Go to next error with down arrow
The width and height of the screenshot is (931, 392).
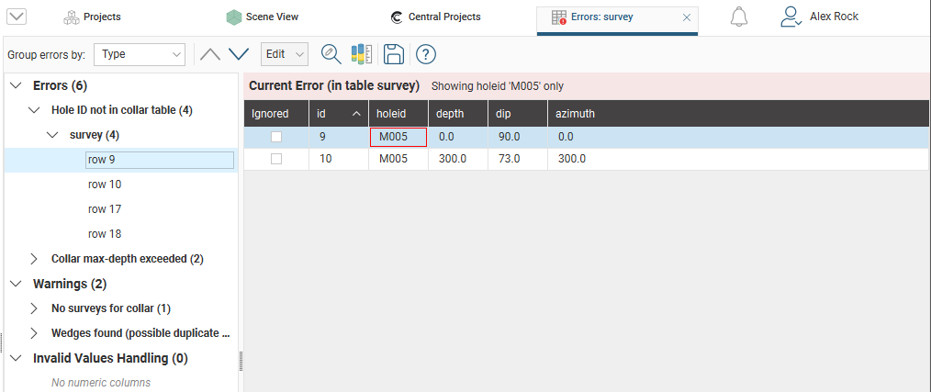coord(239,54)
